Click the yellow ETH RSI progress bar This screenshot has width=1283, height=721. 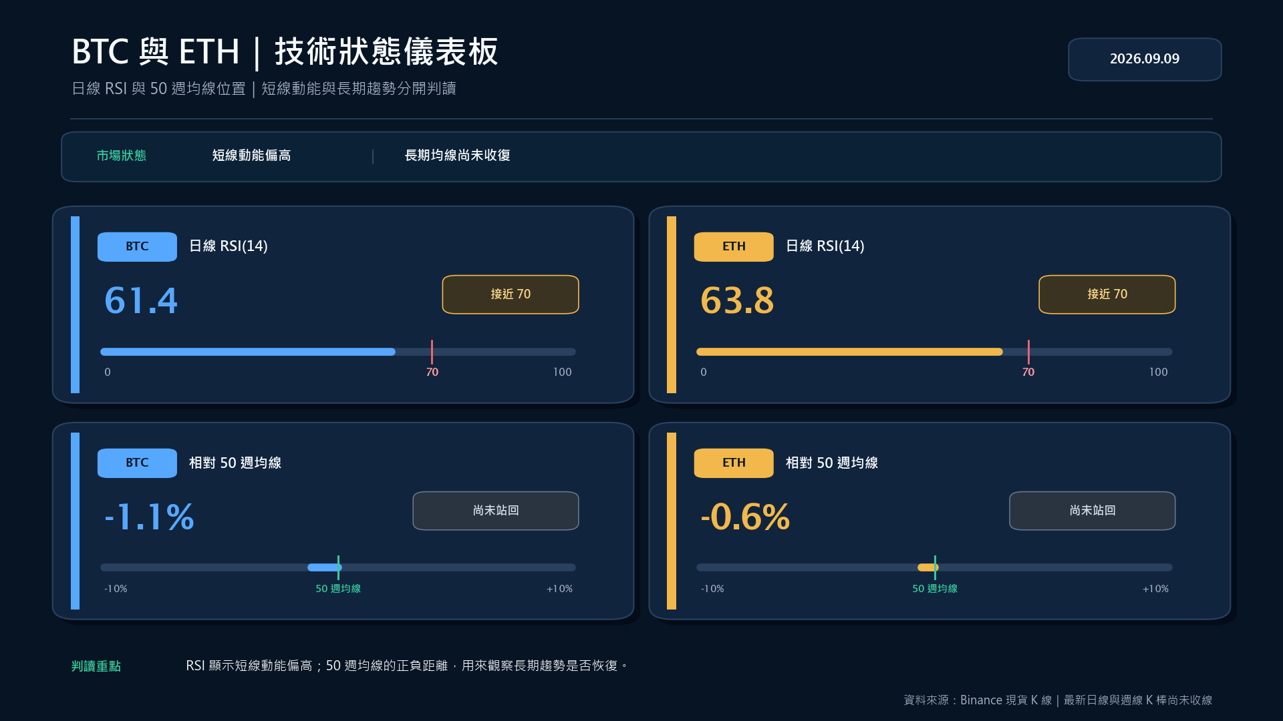click(x=849, y=352)
